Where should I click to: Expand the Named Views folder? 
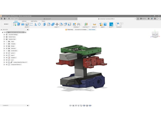[x=4, y=37]
